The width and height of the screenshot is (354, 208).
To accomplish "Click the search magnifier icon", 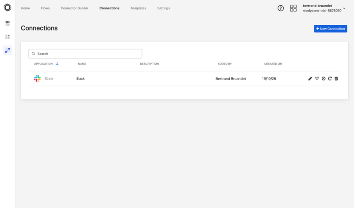I will pos(34,54).
